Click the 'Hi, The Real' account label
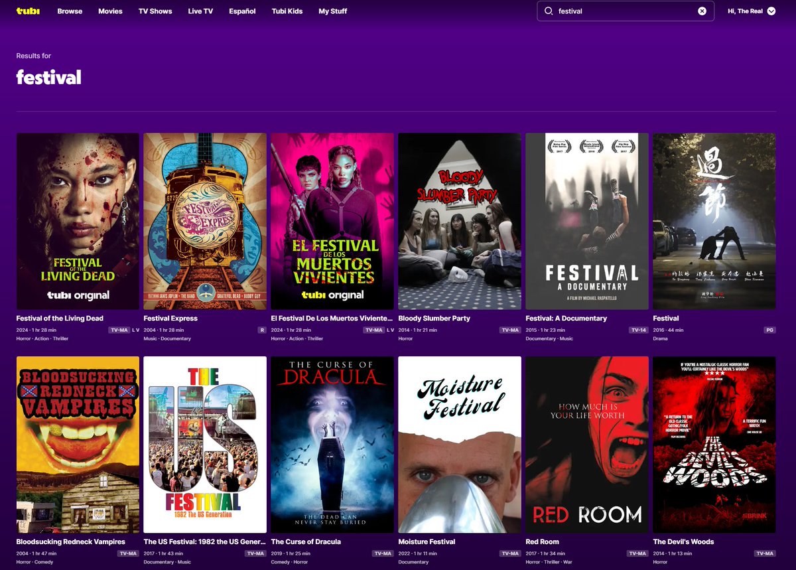The height and width of the screenshot is (570, 796). pos(745,11)
